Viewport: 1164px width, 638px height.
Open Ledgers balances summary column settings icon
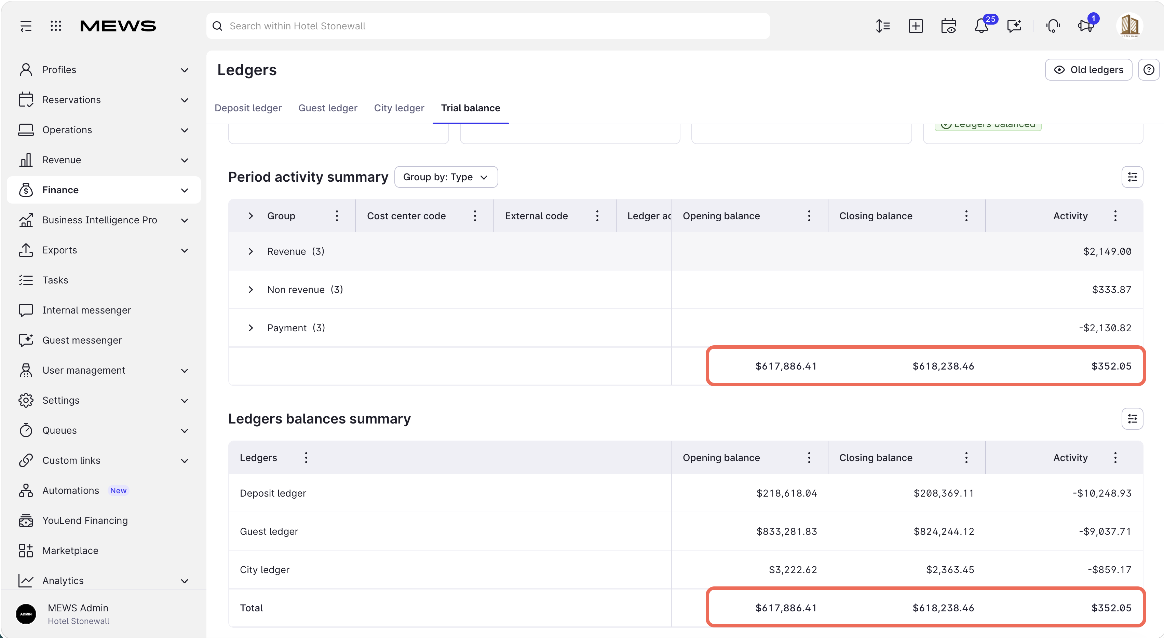1132,419
